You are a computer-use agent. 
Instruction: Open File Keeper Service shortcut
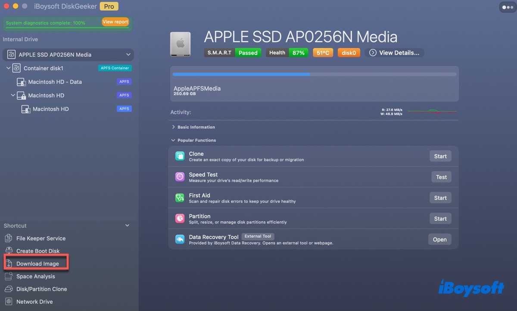41,238
